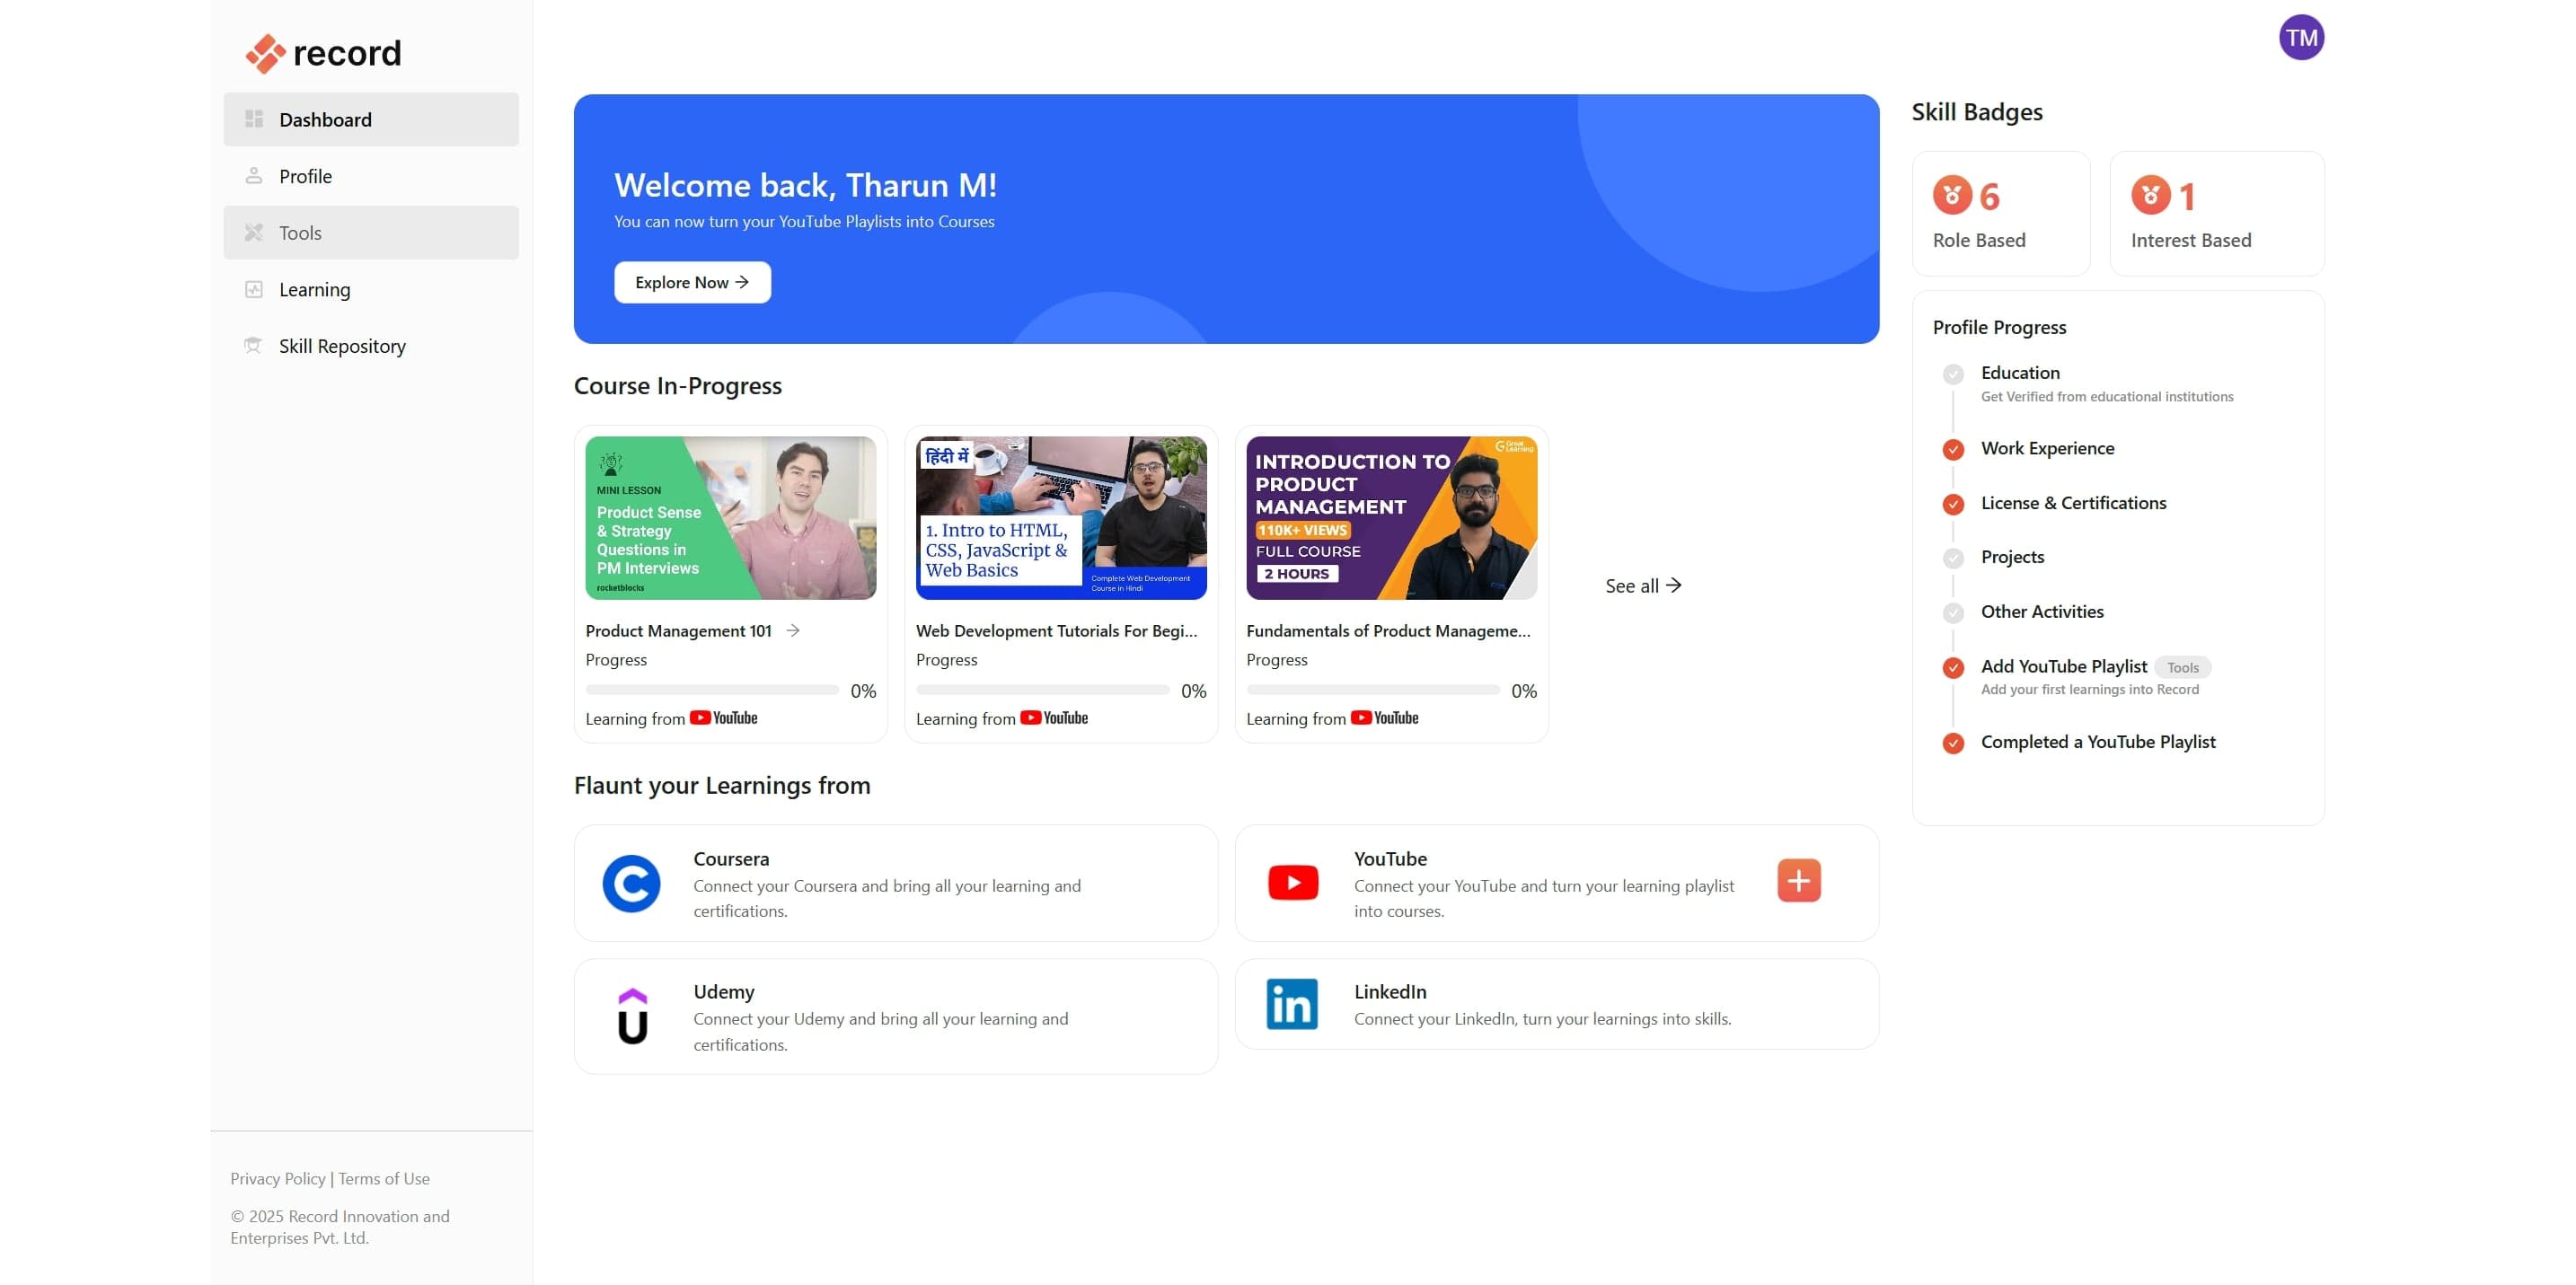Image resolution: width=2576 pixels, height=1285 pixels.
Task: Open Skill Repository in the sidebar
Action: [x=371, y=346]
